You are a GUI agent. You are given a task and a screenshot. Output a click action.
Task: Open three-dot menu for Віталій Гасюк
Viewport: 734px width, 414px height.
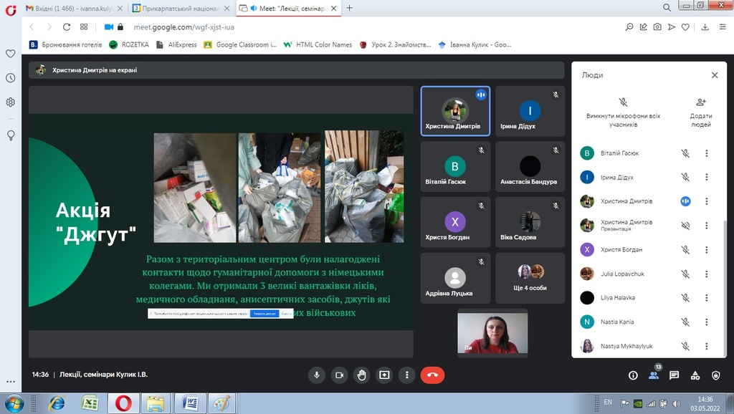pos(707,153)
